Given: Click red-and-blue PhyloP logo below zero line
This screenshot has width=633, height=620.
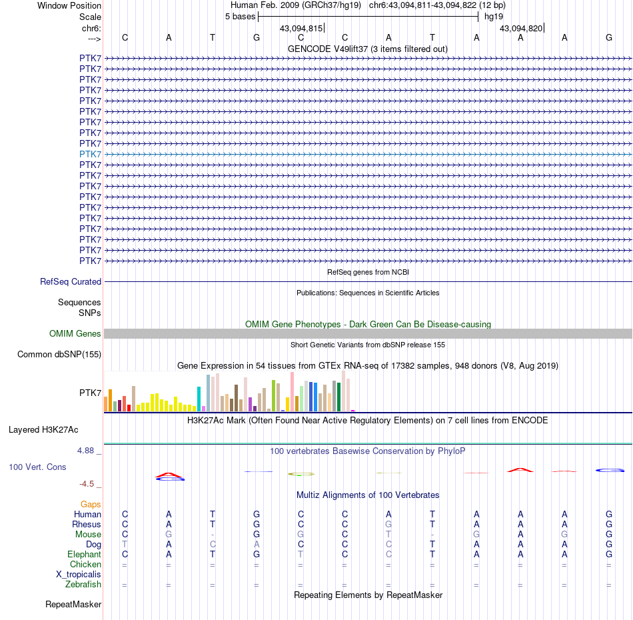Looking at the screenshot, I should [x=169, y=477].
